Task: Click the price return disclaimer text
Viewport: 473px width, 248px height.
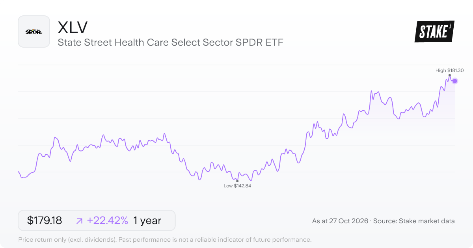Action: (165, 239)
